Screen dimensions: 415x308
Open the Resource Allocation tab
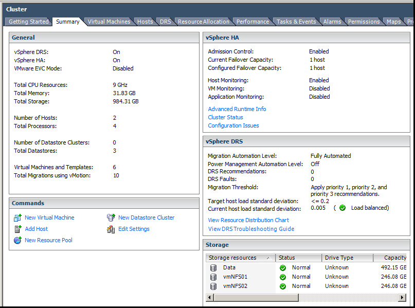(x=204, y=22)
